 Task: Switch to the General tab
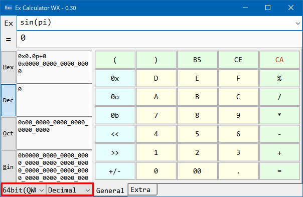pyautogui.click(x=110, y=190)
